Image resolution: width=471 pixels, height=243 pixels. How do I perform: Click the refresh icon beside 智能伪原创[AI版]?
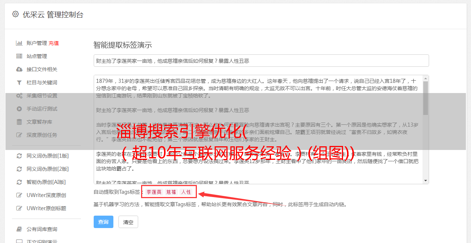pyautogui.click(x=19, y=182)
